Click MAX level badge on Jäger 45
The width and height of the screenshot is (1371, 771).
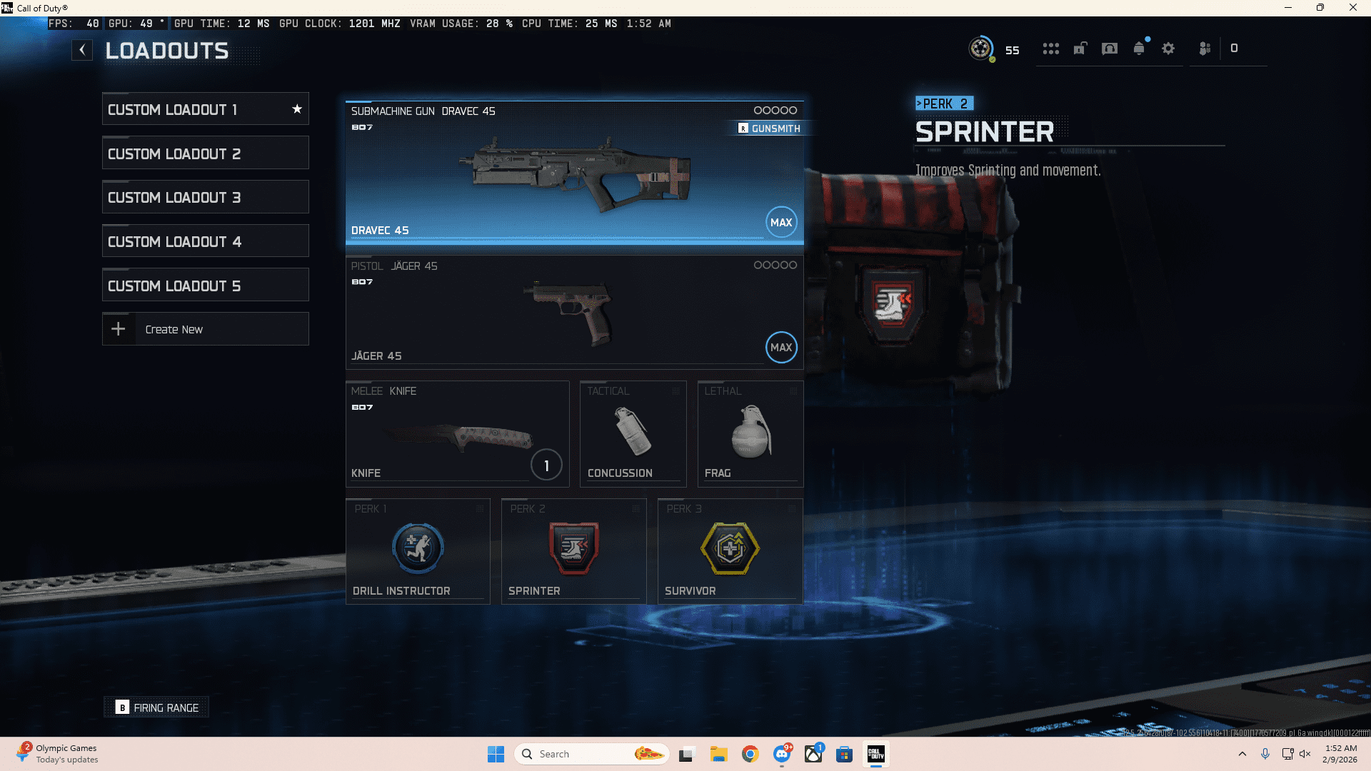coord(781,348)
